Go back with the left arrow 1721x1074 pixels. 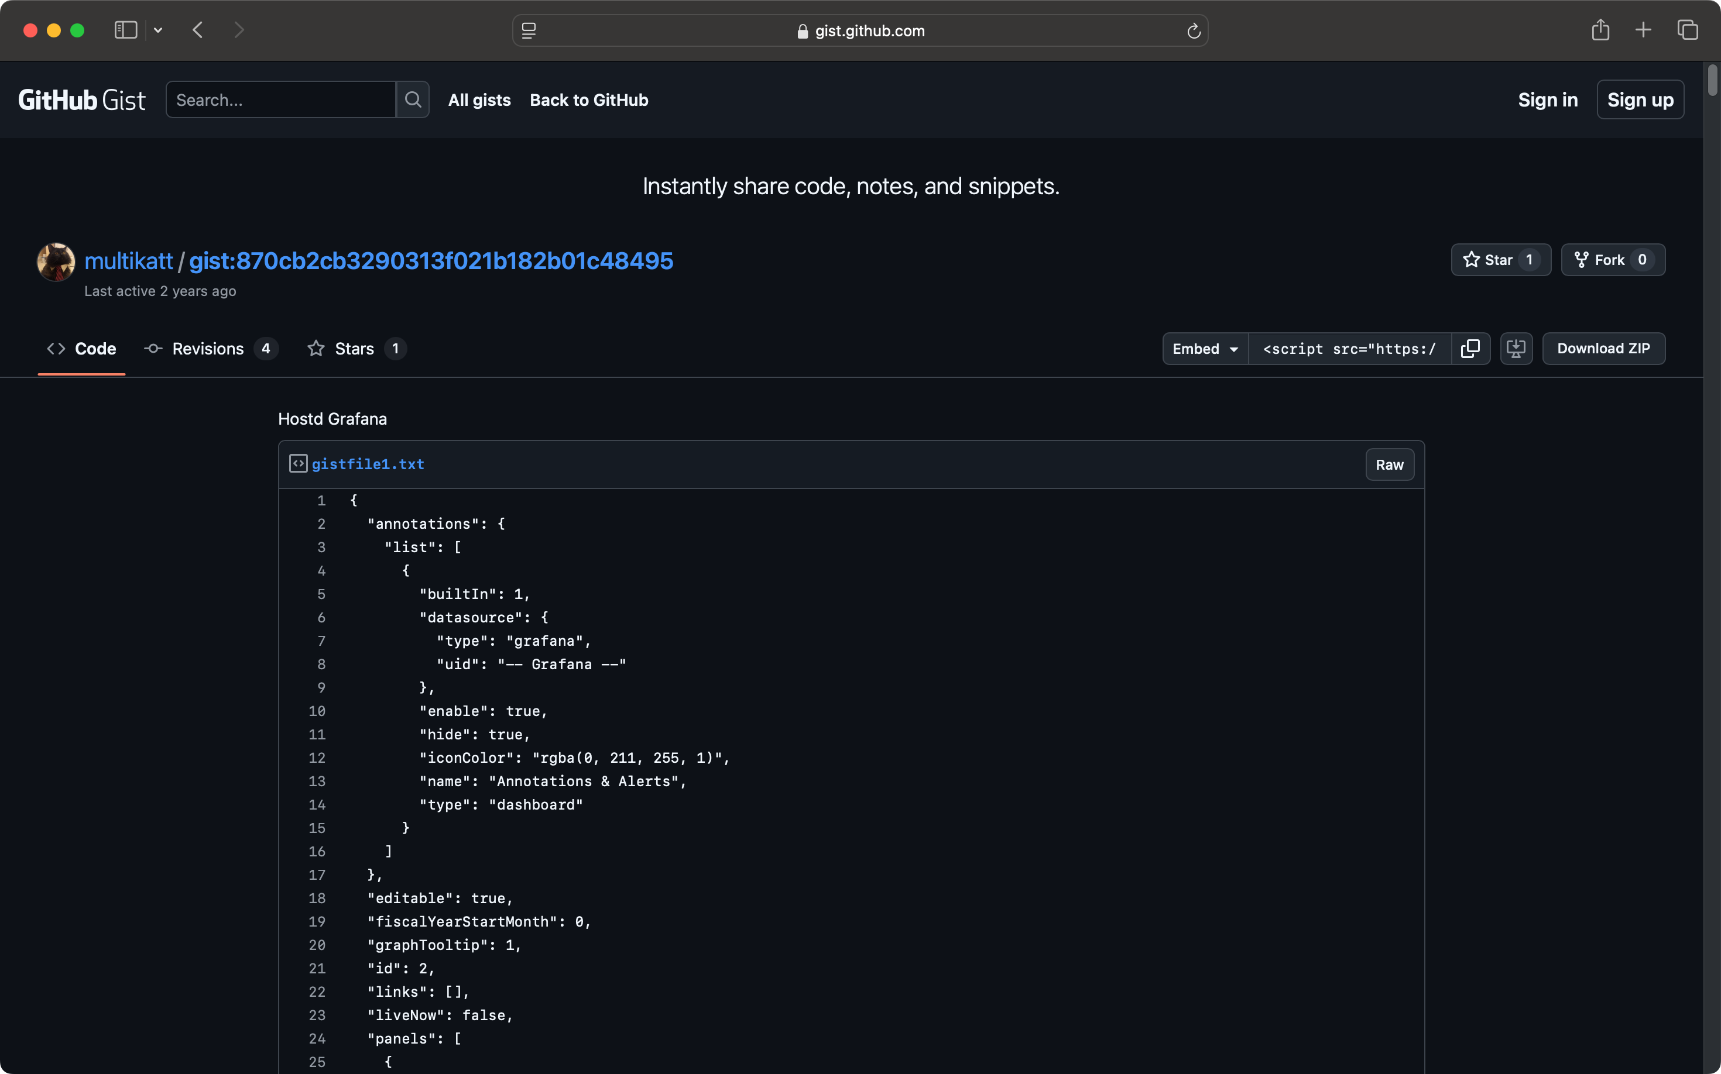(x=198, y=30)
